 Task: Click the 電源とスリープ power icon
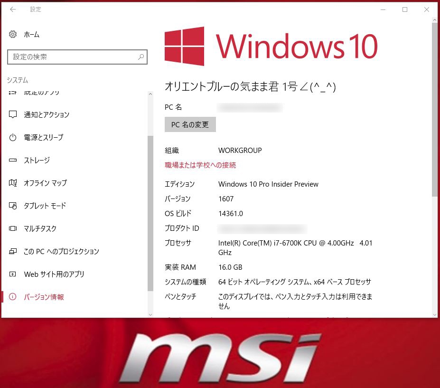coord(13,137)
